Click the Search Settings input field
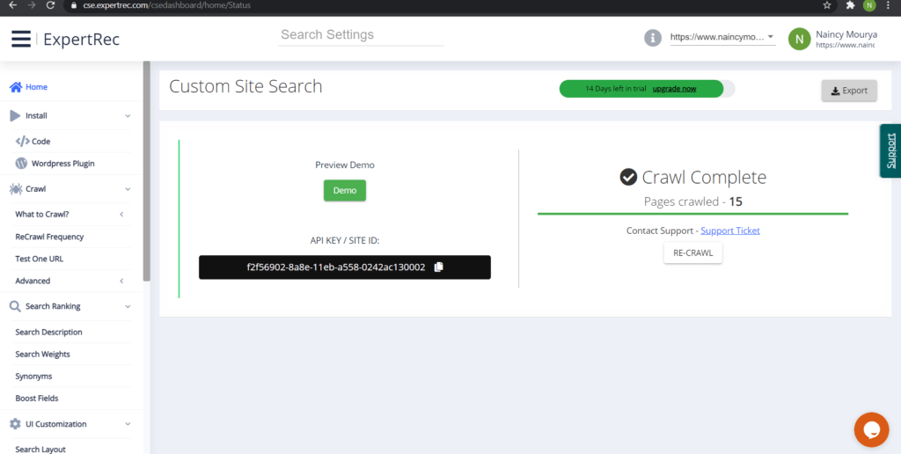 (361, 35)
